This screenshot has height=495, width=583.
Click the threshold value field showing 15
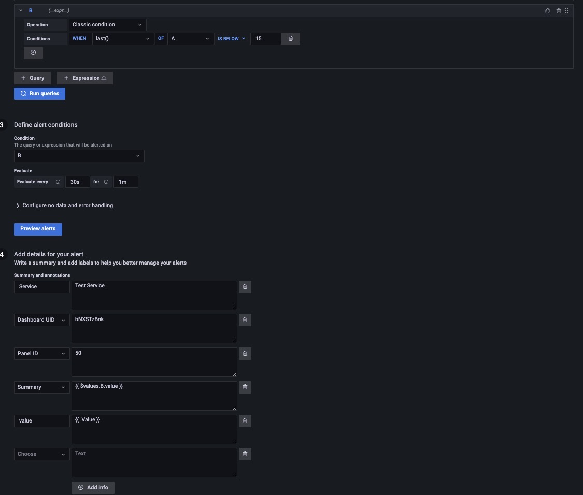tap(265, 38)
